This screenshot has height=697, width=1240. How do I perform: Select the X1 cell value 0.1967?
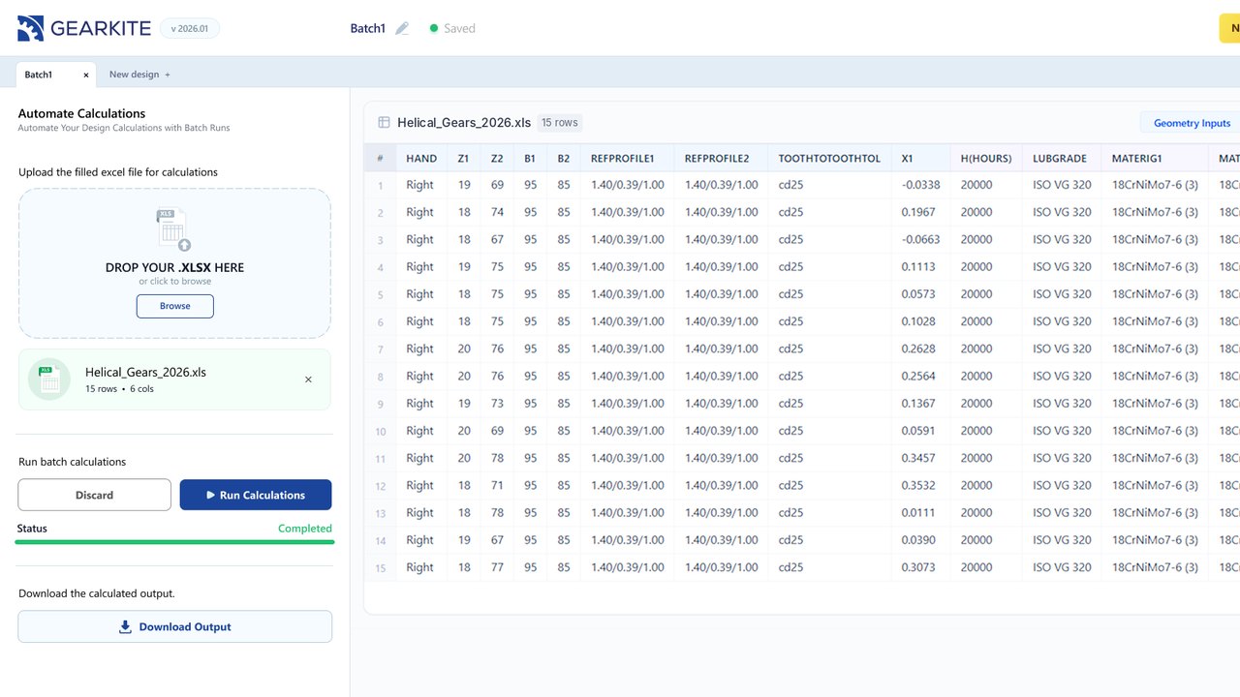[x=918, y=212]
